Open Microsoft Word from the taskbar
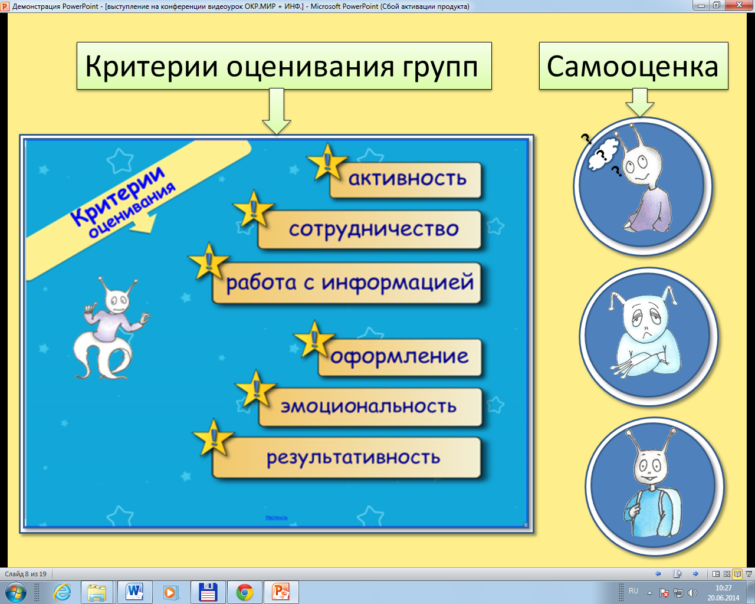Viewport: 755px width, 604px height. coord(134,592)
